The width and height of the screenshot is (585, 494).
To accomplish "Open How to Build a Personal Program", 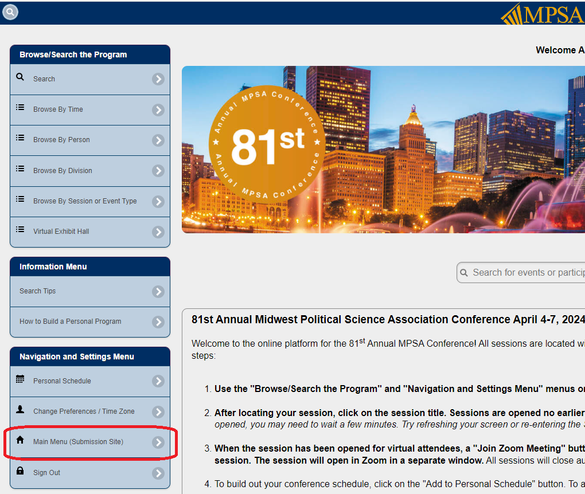I will (90, 322).
